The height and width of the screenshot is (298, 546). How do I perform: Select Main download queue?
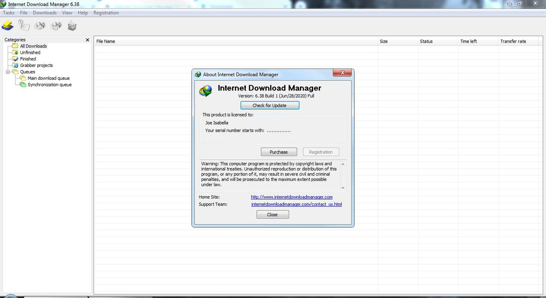(x=49, y=78)
